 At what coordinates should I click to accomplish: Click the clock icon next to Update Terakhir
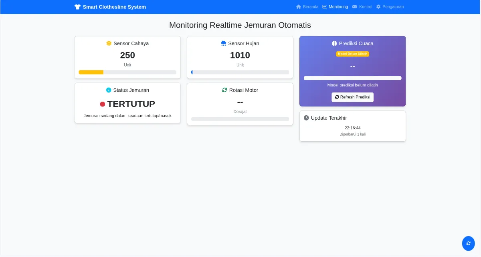tap(307, 118)
